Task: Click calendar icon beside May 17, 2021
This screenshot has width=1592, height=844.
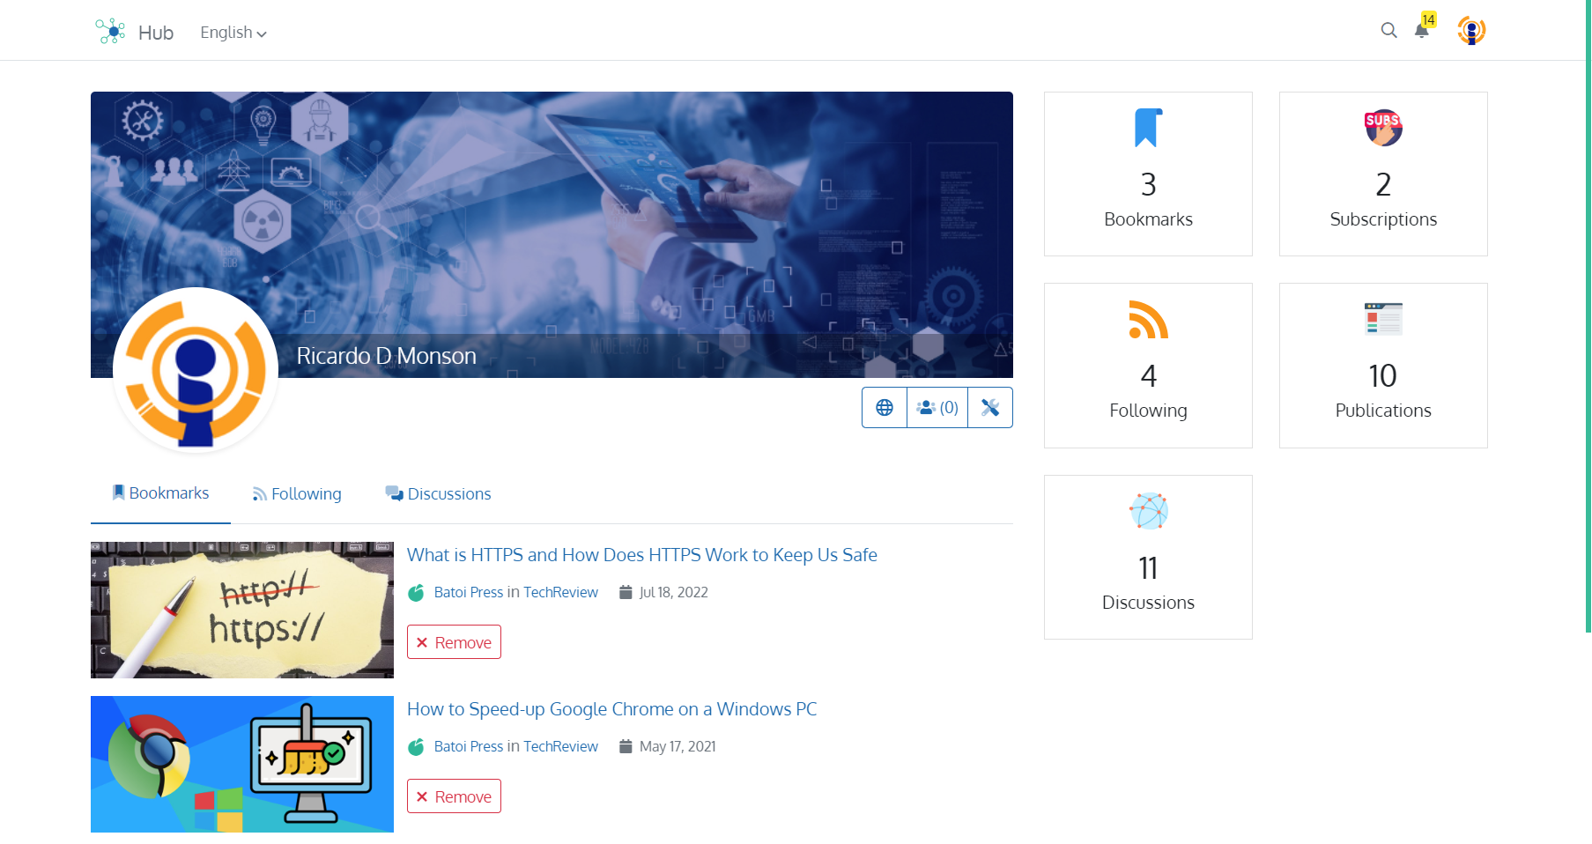Action: pos(626,746)
